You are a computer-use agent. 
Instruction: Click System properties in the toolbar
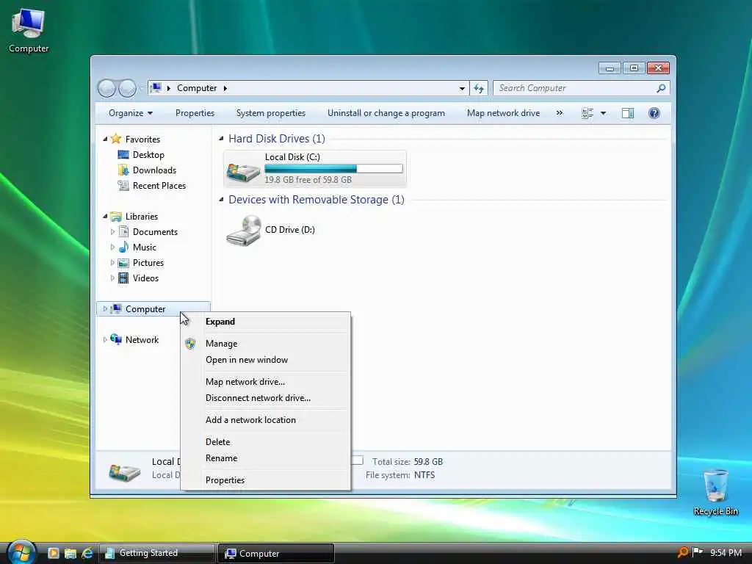click(x=270, y=113)
